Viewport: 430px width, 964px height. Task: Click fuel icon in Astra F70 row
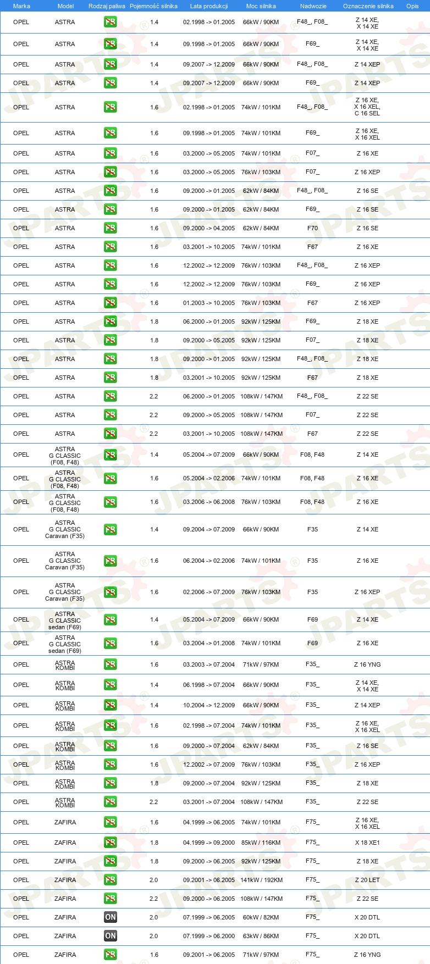pyautogui.click(x=111, y=228)
